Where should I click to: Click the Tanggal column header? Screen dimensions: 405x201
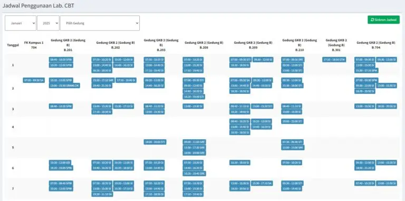click(13, 45)
